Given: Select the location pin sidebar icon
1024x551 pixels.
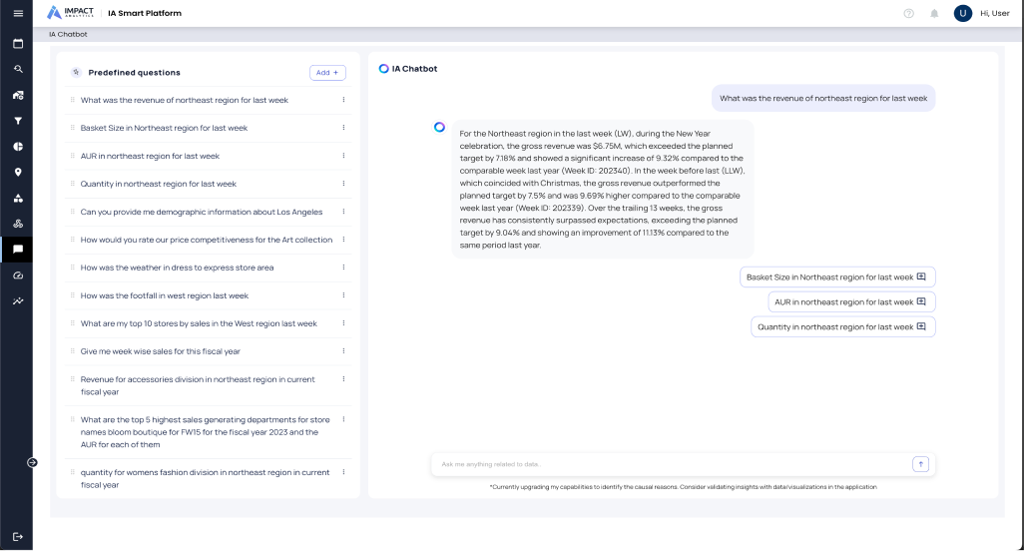Looking at the screenshot, I should pyautogui.click(x=18, y=172).
